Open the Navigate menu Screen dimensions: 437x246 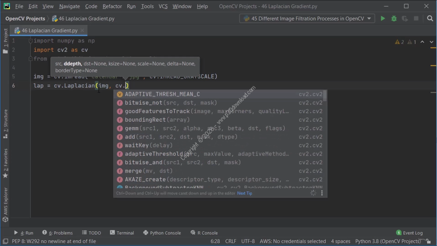point(69,6)
